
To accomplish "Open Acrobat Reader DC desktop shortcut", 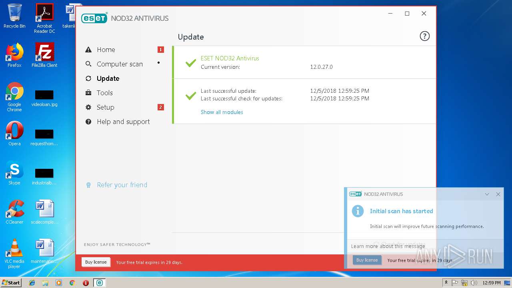I will point(44,18).
